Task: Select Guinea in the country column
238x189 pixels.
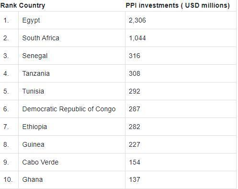Action: (x=33, y=144)
